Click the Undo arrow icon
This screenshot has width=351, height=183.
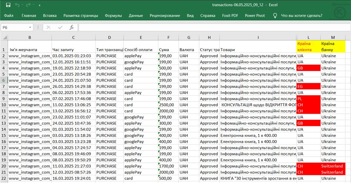[x=17, y=5]
